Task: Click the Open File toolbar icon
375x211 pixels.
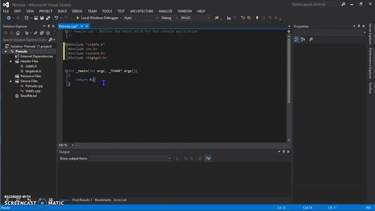Action: (x=36, y=18)
